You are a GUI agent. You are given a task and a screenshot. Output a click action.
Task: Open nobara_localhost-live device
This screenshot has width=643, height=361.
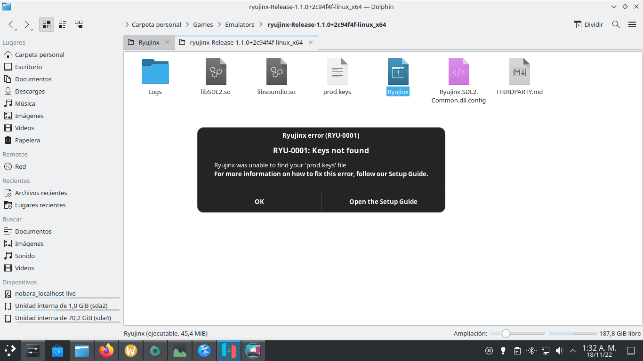(x=61, y=294)
